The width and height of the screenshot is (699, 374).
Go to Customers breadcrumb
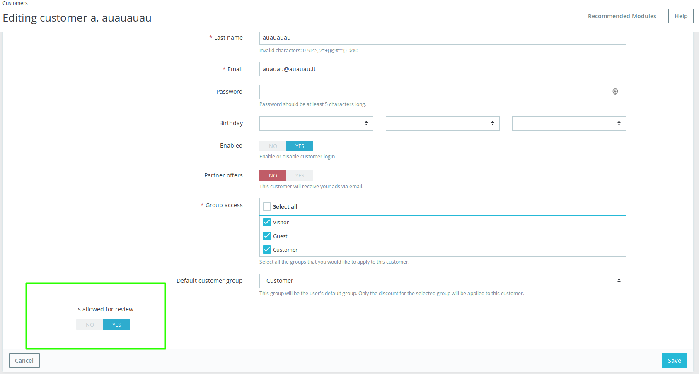[x=15, y=3]
